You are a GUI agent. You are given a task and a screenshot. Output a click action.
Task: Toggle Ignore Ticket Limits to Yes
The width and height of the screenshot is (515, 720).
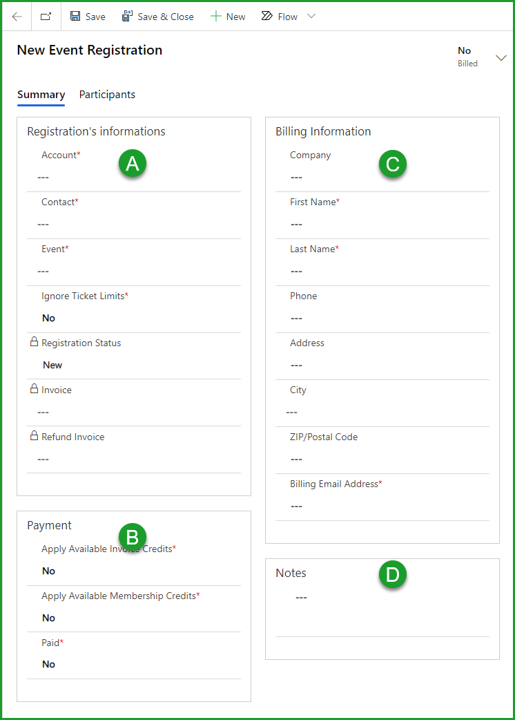coord(48,318)
